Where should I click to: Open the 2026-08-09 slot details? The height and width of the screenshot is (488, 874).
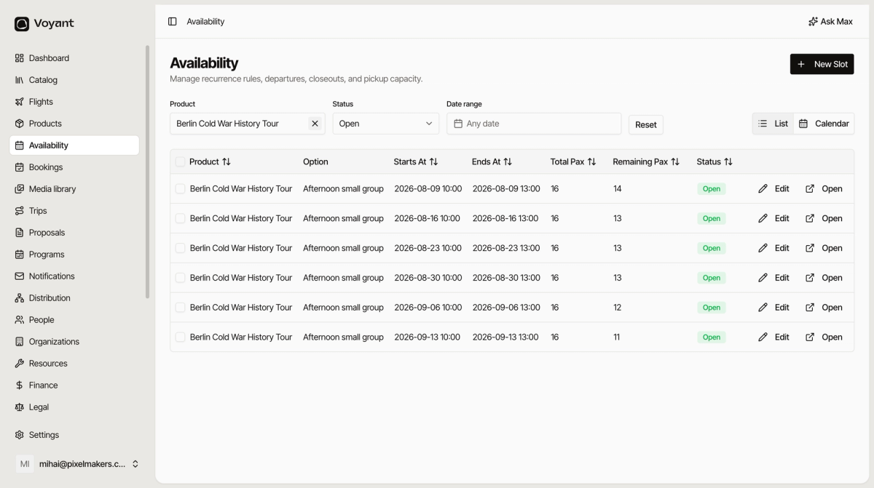tap(824, 188)
